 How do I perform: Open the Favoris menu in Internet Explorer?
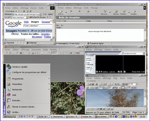[33, 8]
